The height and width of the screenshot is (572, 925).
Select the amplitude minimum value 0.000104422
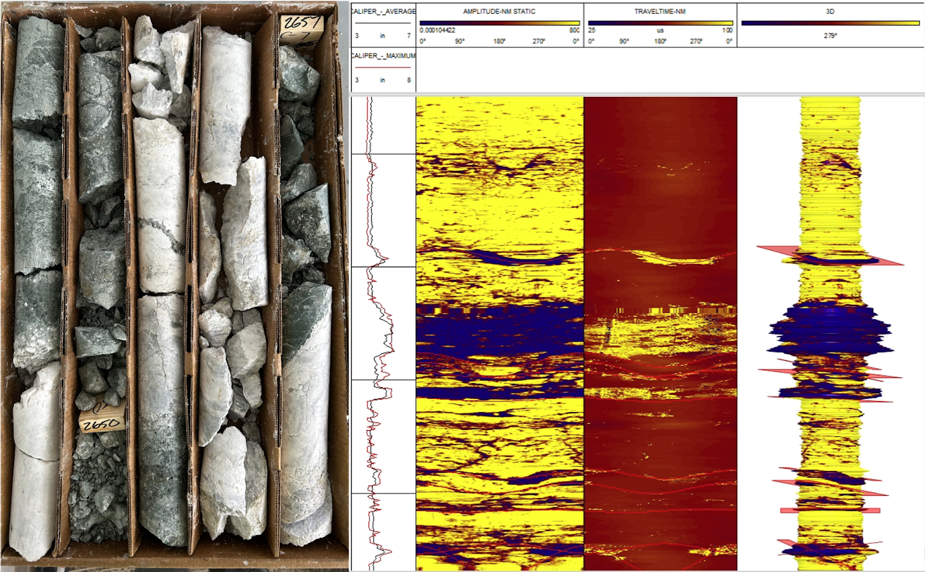point(437,30)
